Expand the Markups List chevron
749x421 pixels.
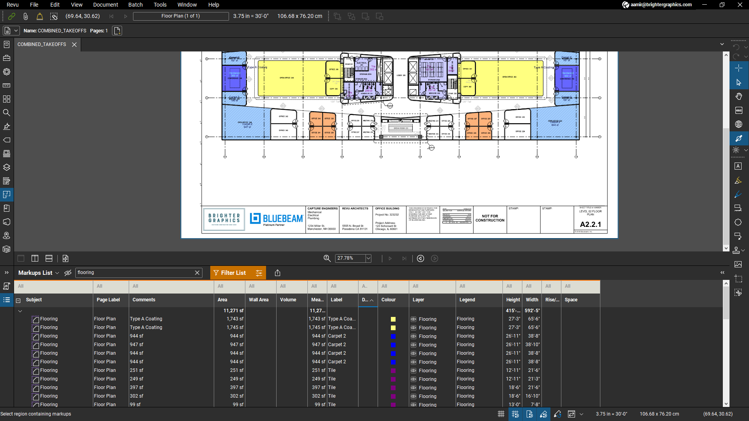coord(57,273)
